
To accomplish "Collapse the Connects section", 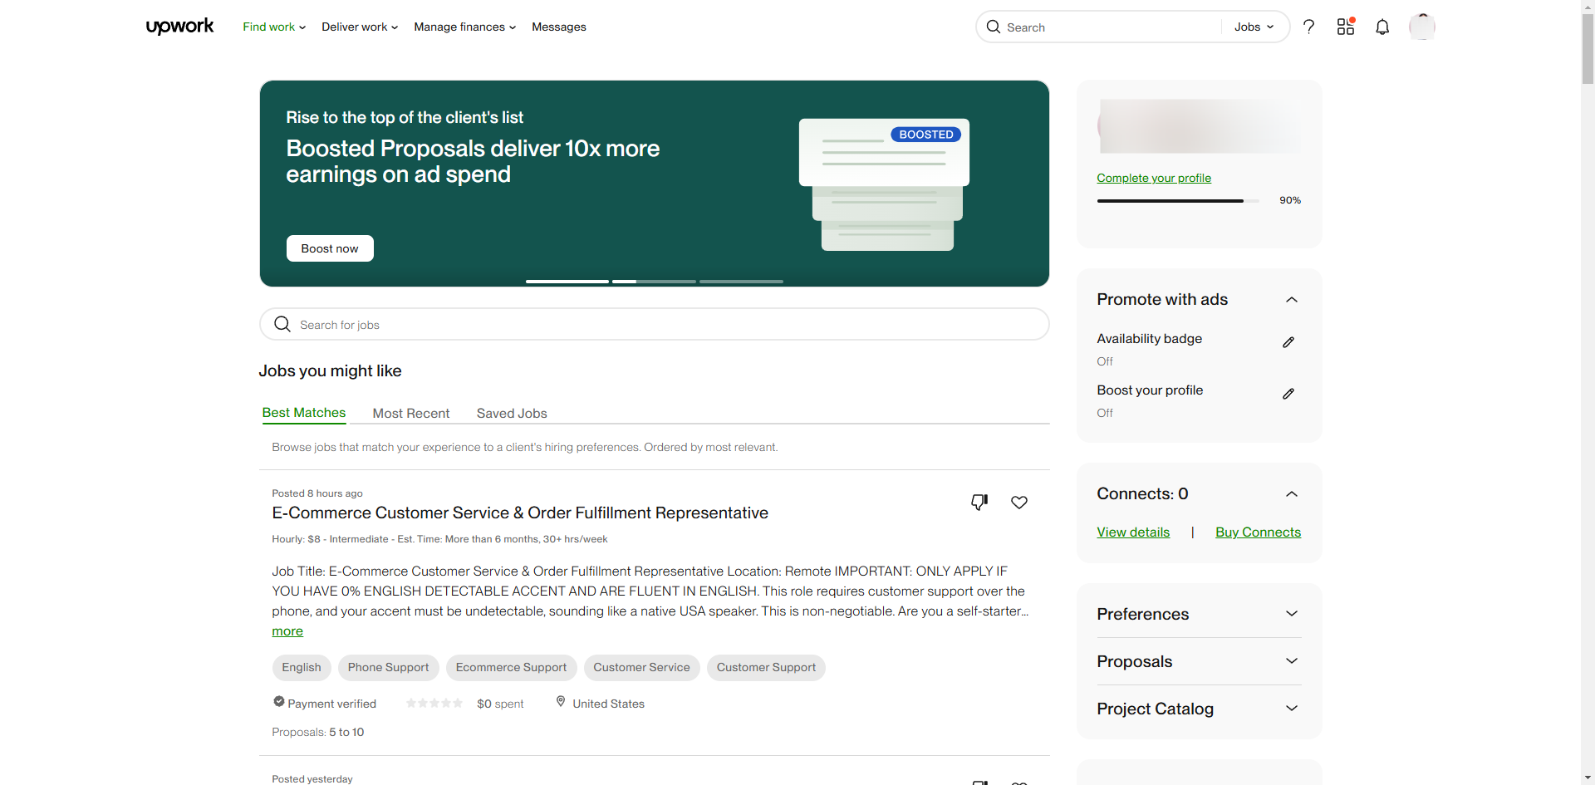I will (1292, 494).
